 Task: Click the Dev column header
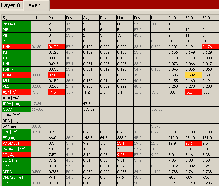(108, 18)
